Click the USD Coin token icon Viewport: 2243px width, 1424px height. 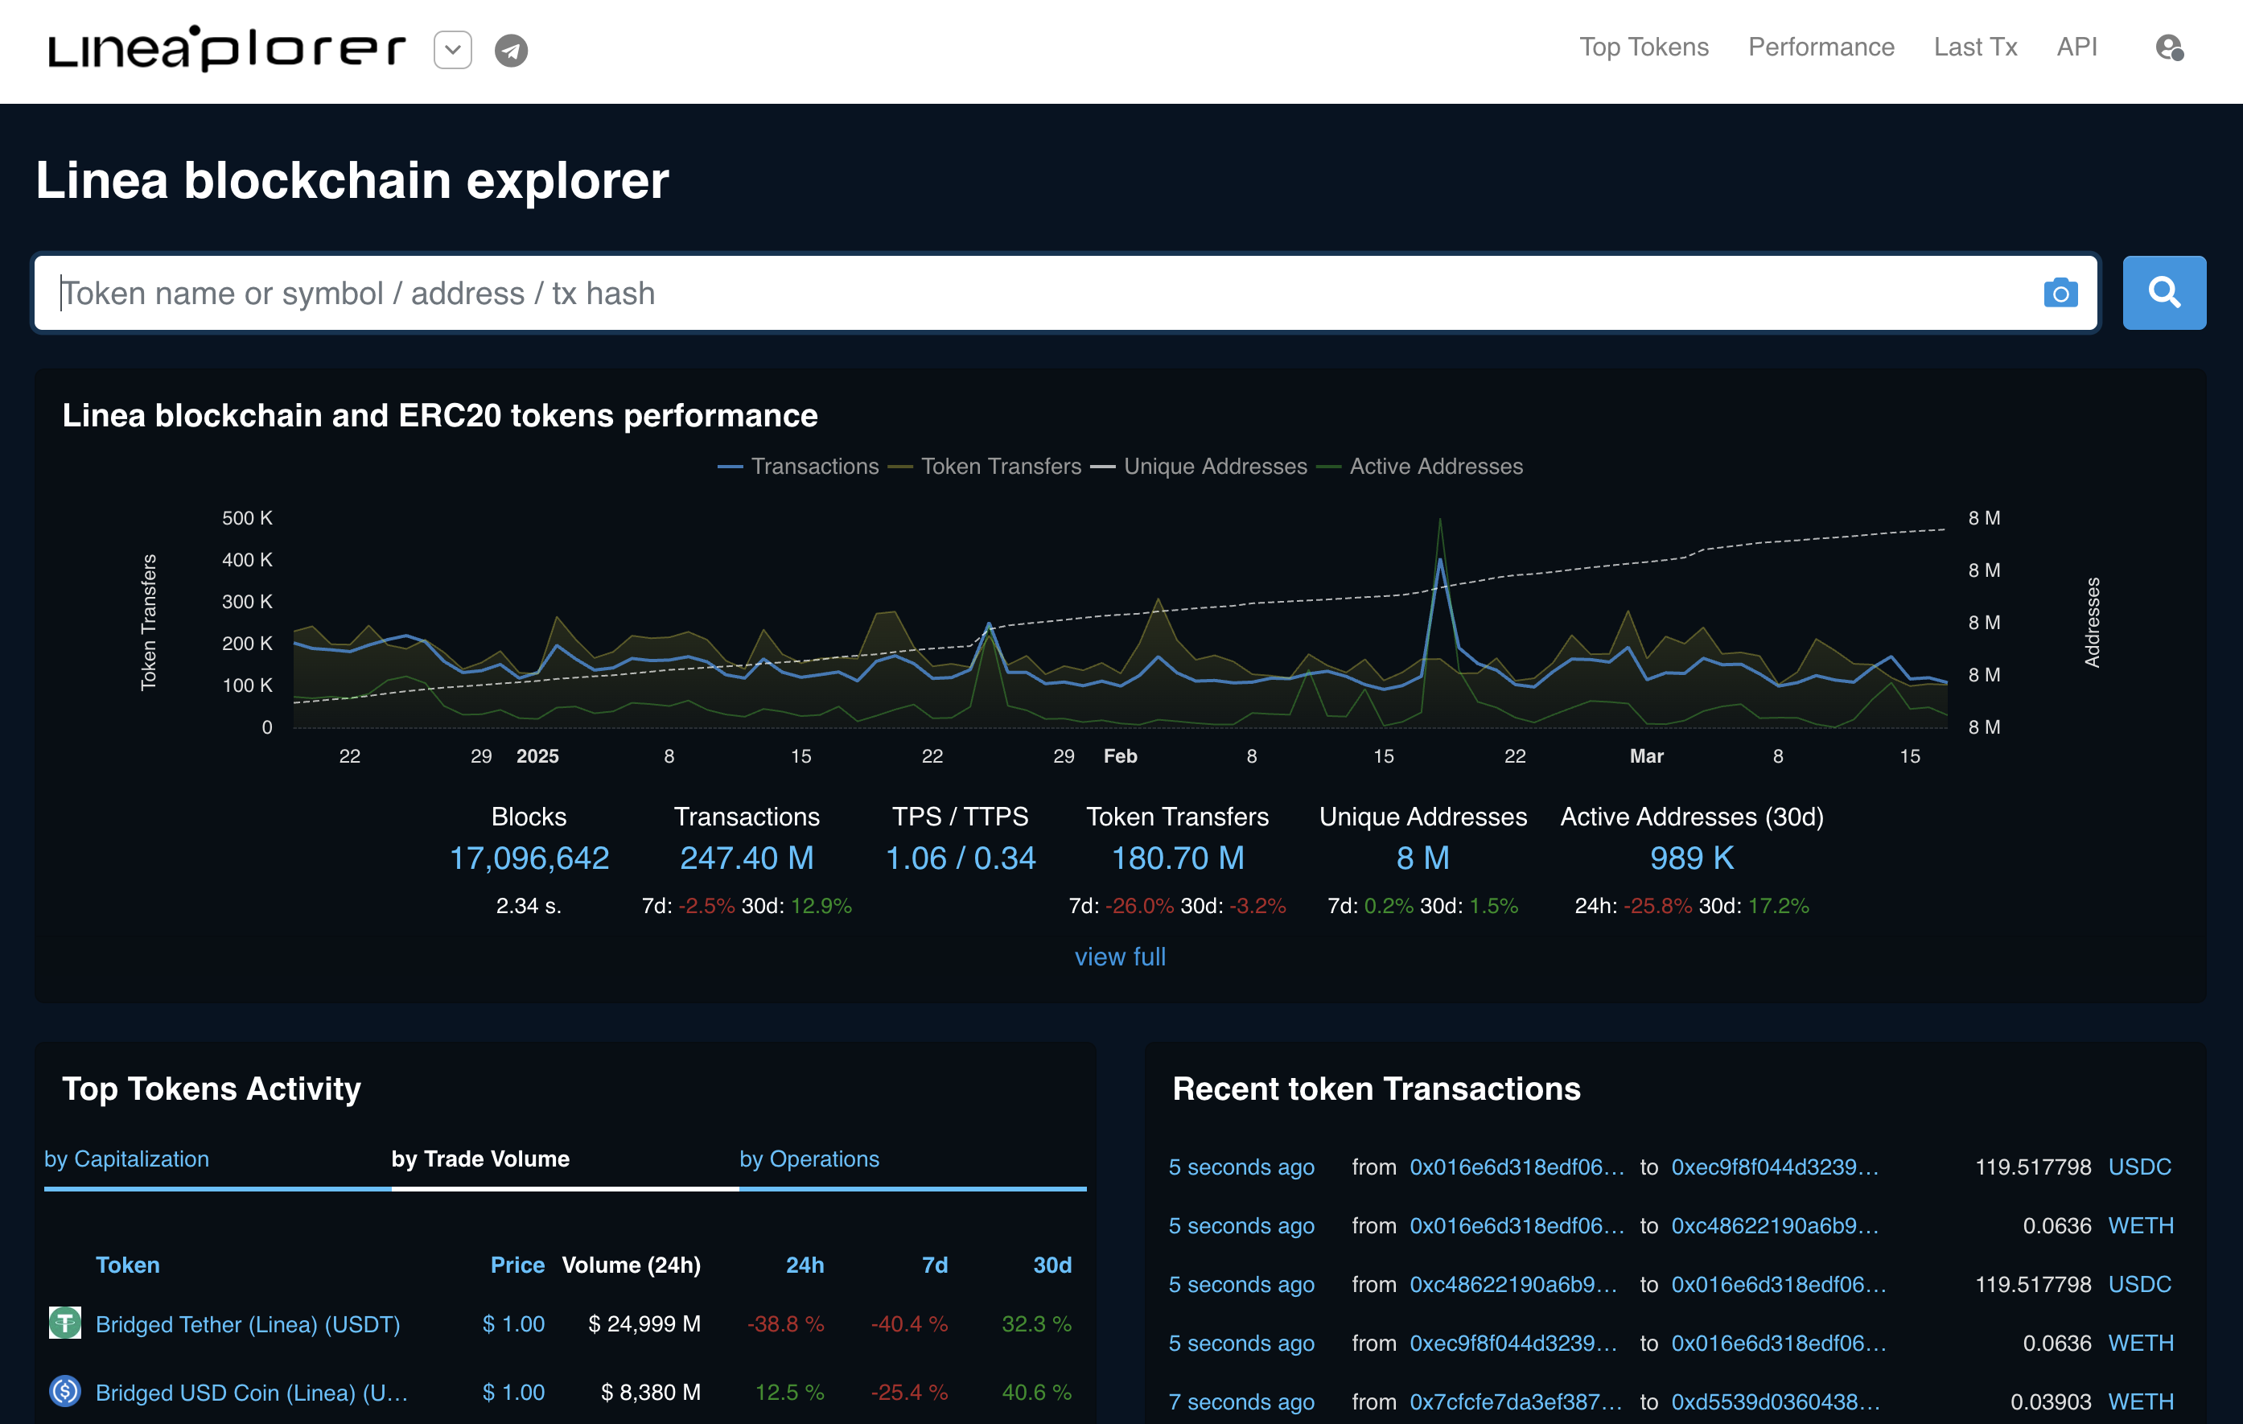pos(65,1391)
